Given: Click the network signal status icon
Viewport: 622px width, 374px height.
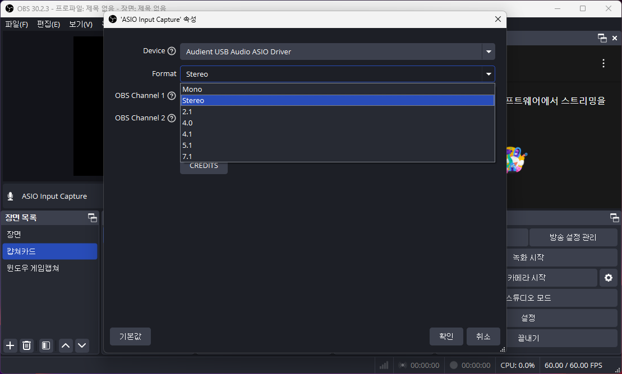Looking at the screenshot, I should coord(384,365).
